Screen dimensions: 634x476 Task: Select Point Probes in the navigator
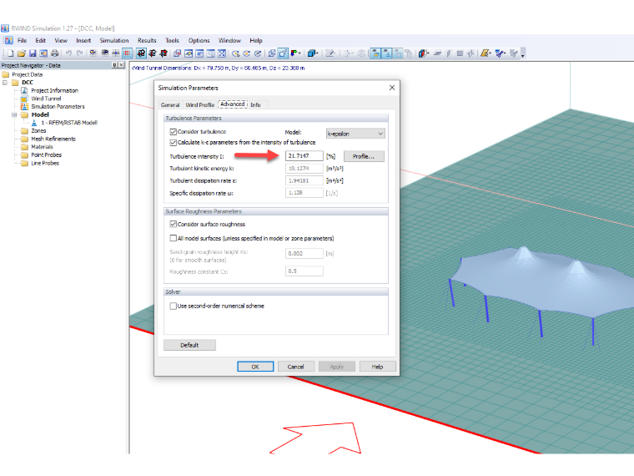coord(47,155)
